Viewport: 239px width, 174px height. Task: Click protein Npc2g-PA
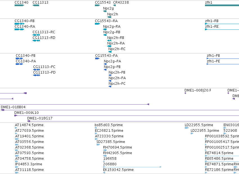coord(113,61)
